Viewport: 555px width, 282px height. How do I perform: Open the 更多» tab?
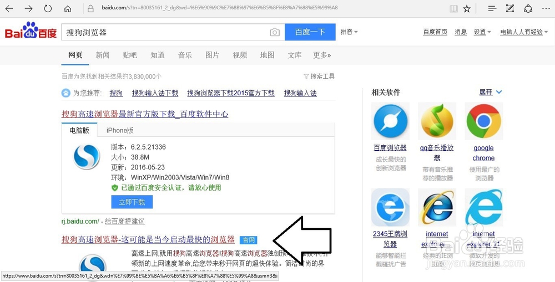tap(322, 55)
